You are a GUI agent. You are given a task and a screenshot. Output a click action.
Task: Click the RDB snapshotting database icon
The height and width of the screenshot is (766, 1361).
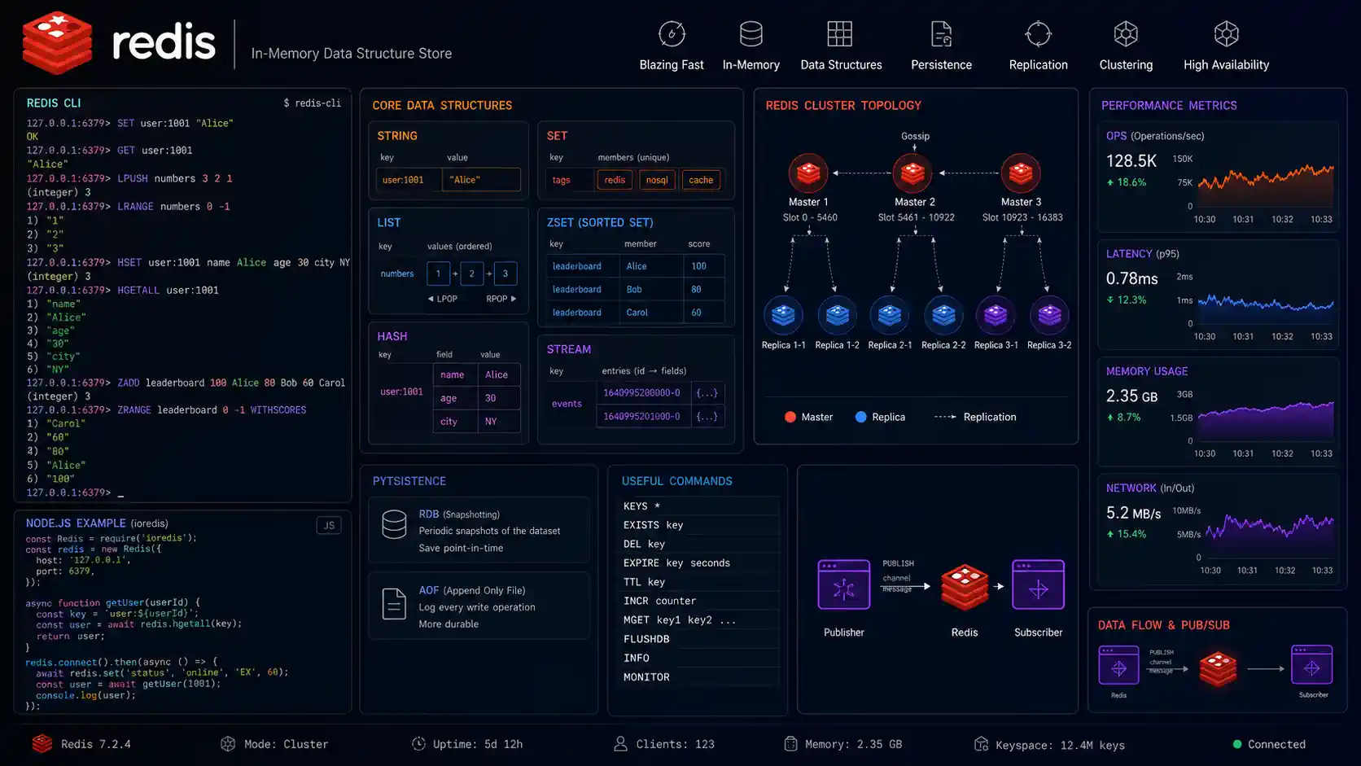(x=394, y=525)
